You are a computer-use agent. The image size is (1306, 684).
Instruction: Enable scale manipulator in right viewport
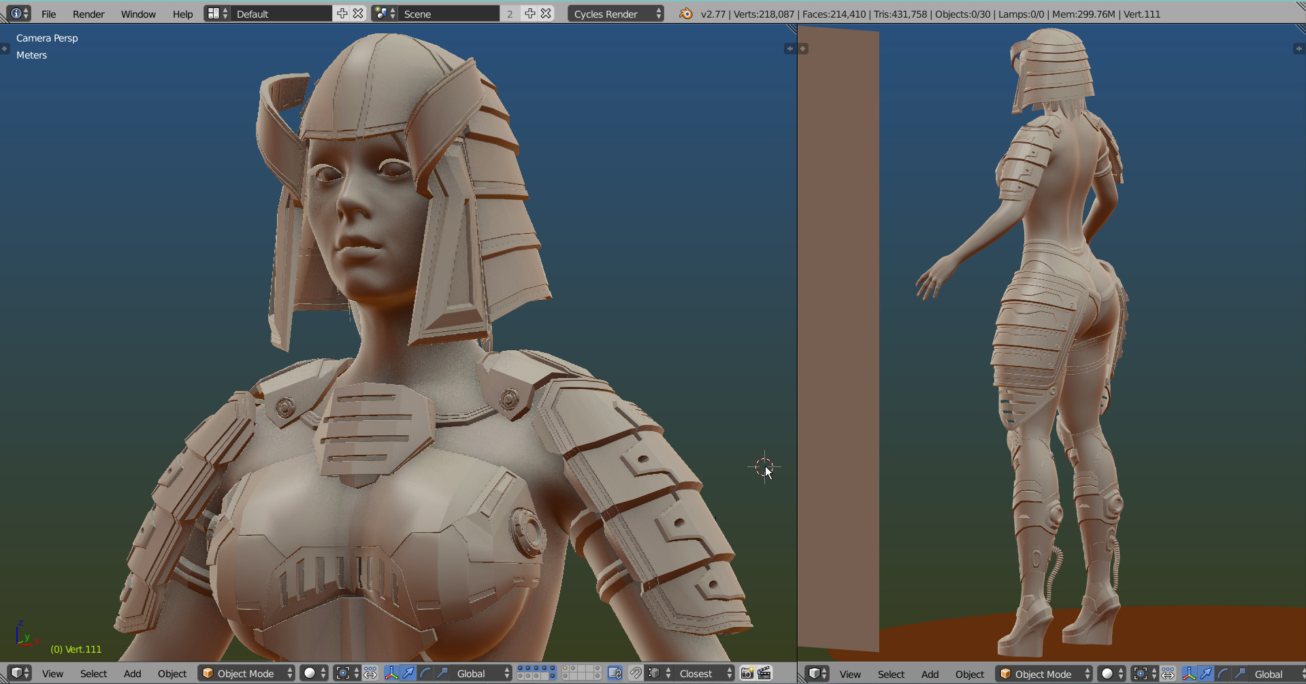(1240, 674)
